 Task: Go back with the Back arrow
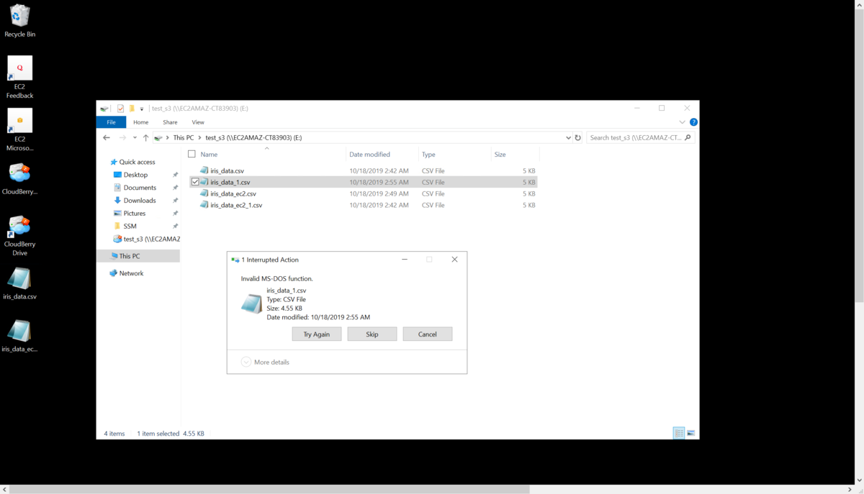click(x=107, y=137)
